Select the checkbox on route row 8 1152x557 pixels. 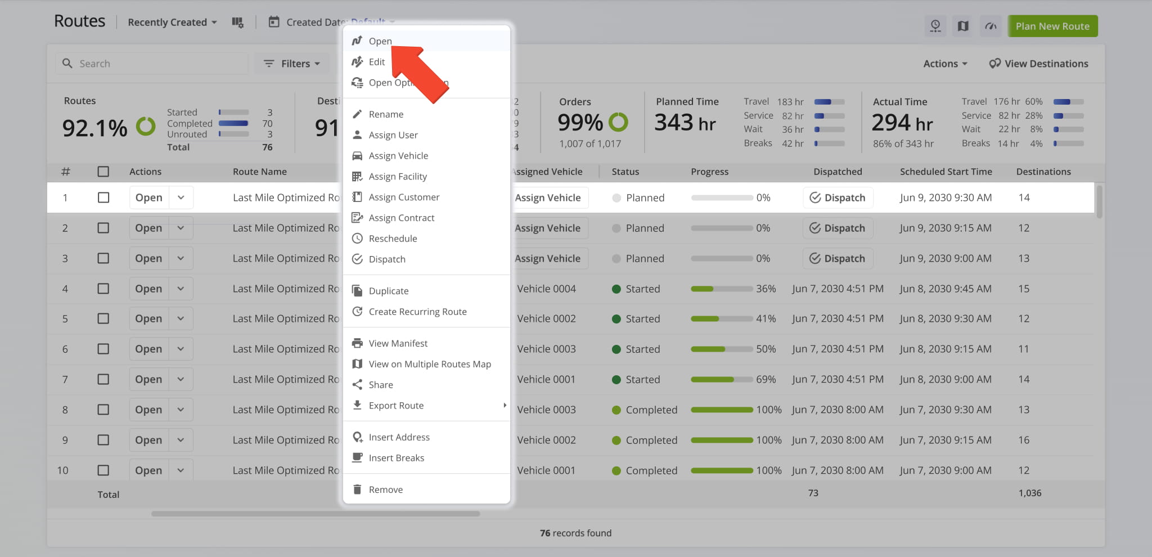tap(103, 409)
